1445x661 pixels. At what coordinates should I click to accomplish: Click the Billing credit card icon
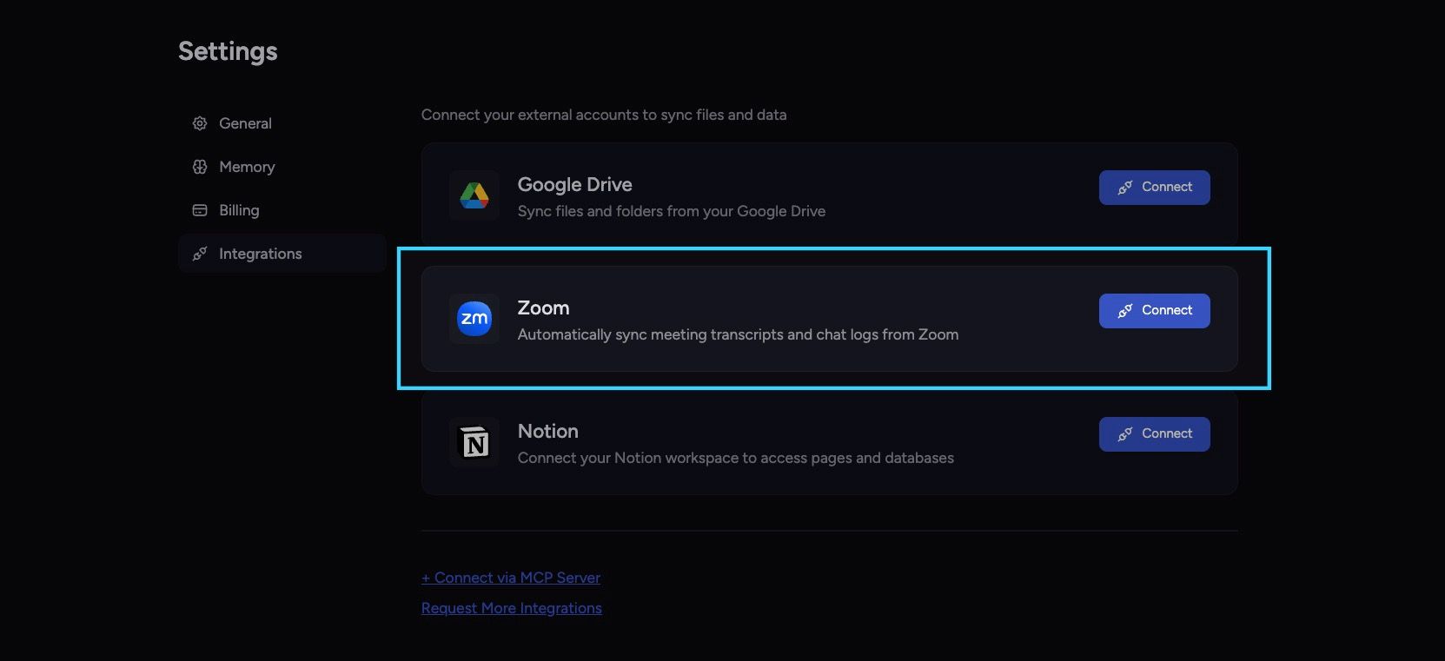pyautogui.click(x=200, y=210)
